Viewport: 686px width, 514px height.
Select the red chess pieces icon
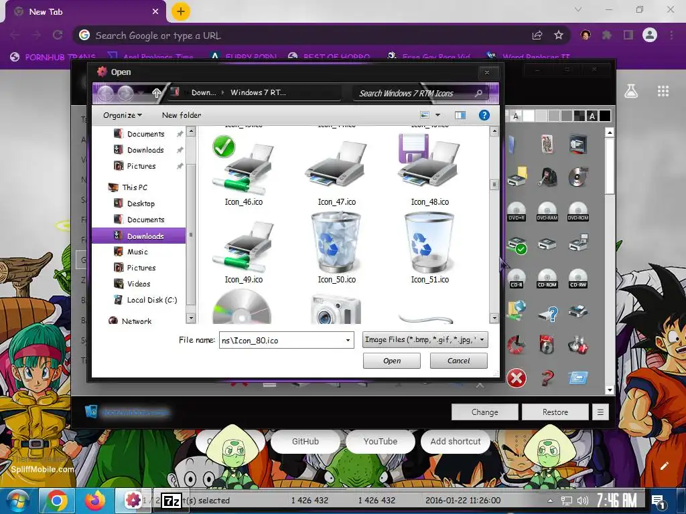click(x=578, y=345)
